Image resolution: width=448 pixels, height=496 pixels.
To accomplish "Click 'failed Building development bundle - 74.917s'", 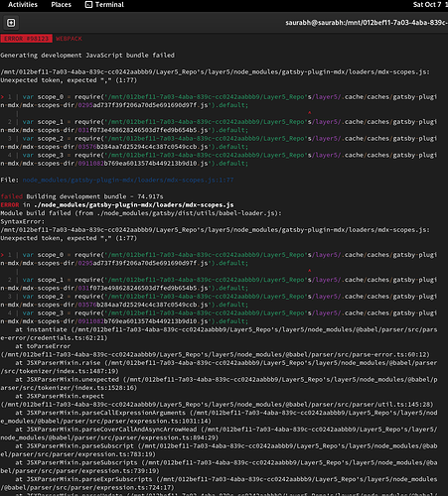I will pos(81,196).
